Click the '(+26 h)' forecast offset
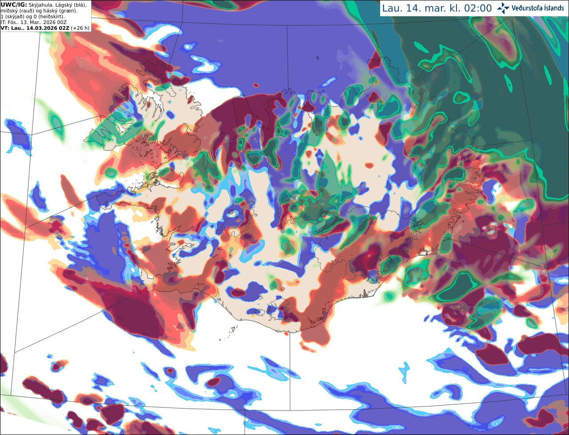Image resolution: width=569 pixels, height=435 pixels. [80, 28]
